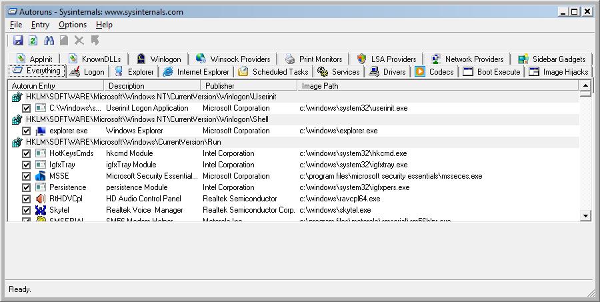Click the Refresh toolbar icon

tap(33, 40)
